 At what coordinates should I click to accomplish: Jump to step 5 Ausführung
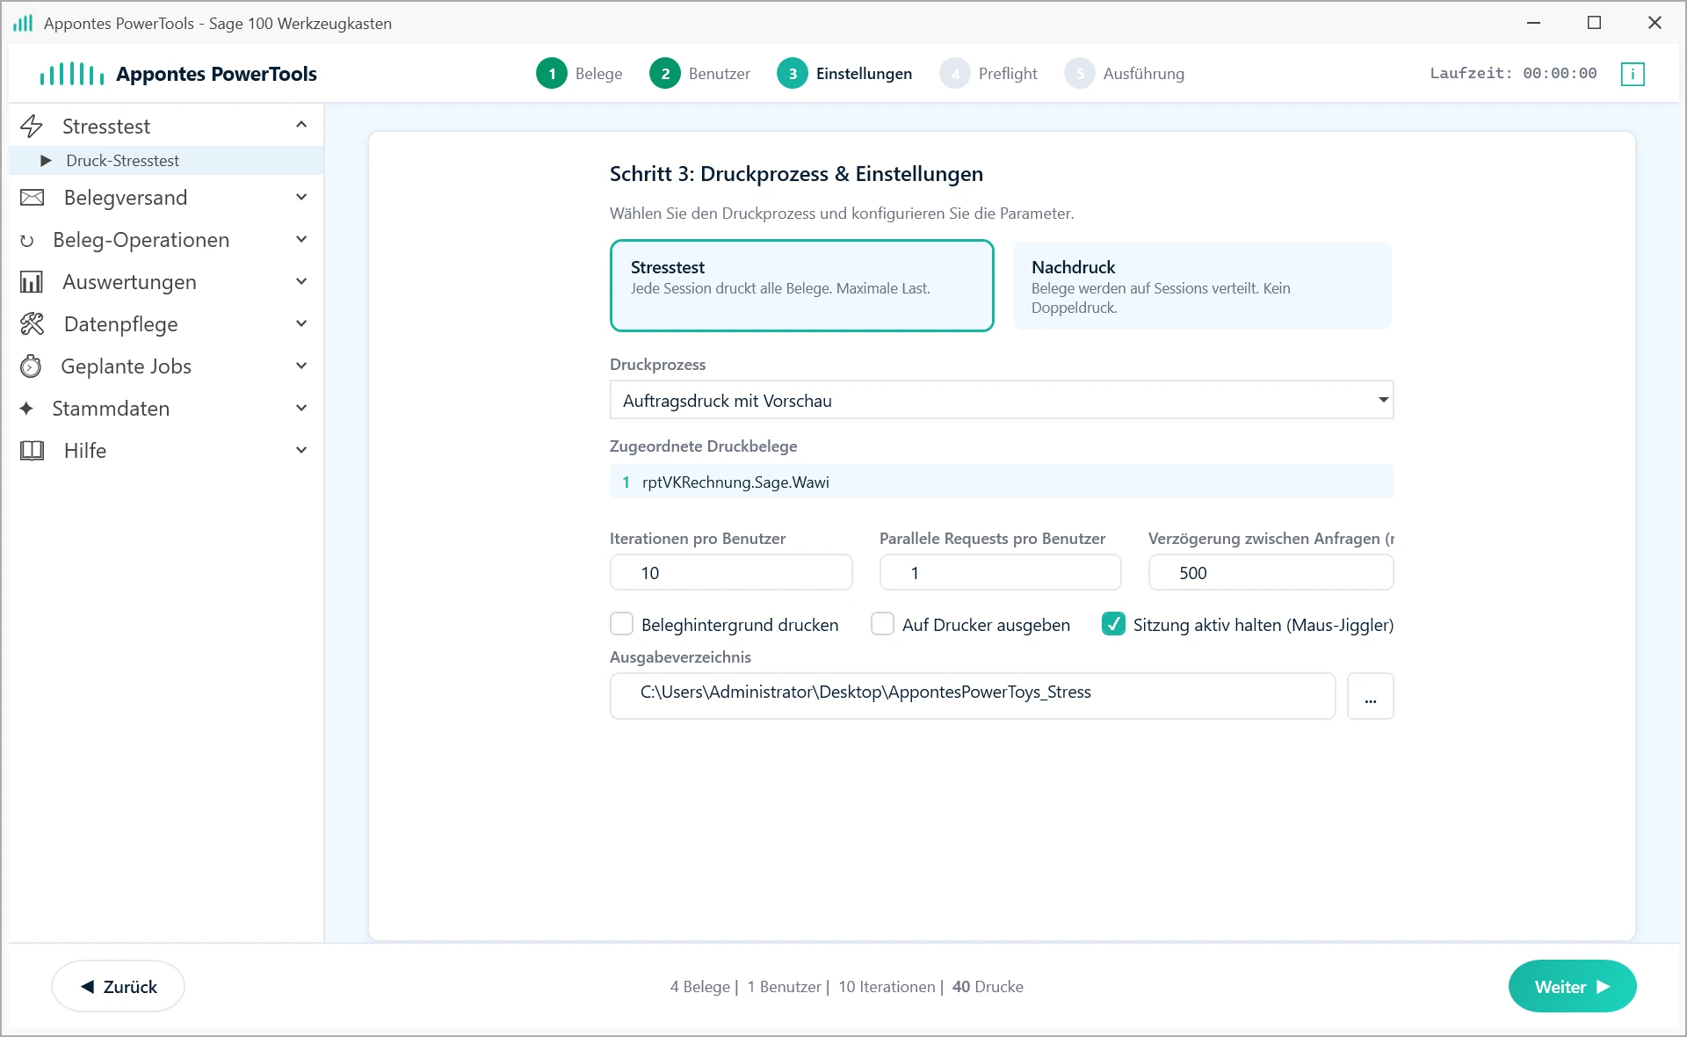point(1125,74)
